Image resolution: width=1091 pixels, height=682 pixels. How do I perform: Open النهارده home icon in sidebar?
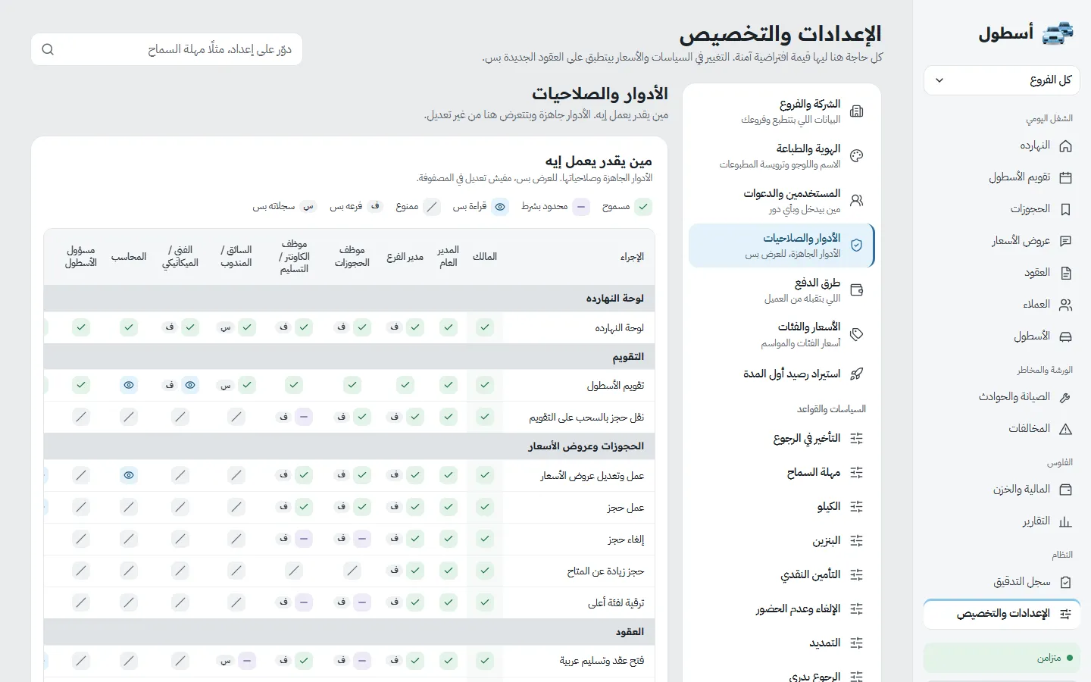tap(1065, 145)
